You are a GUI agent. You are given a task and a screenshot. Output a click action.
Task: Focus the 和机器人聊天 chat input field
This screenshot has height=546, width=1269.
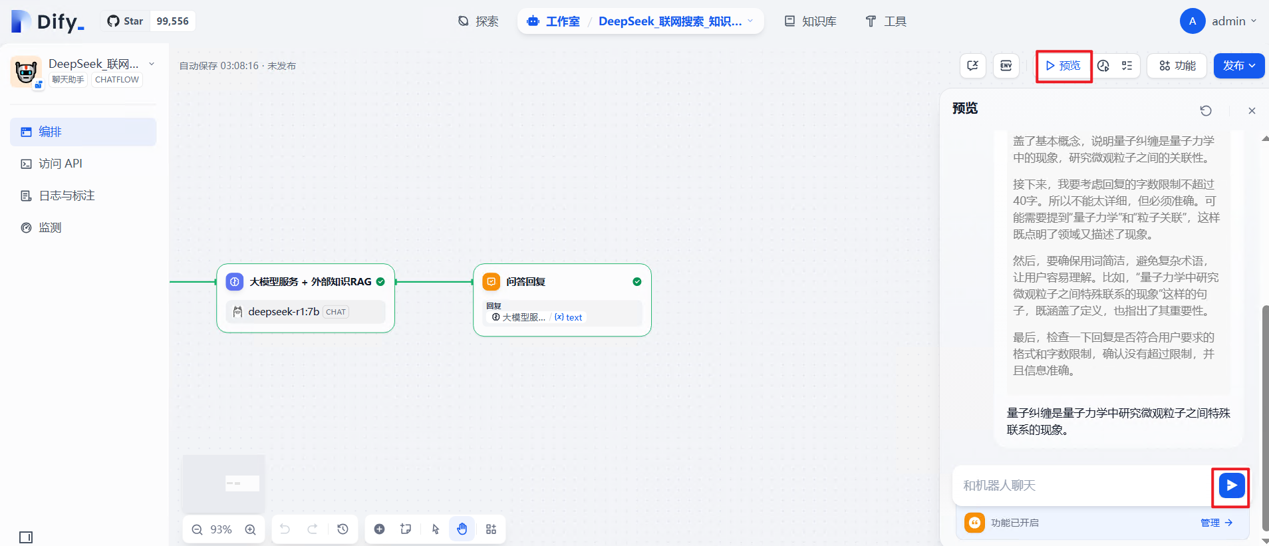tap(1082, 485)
